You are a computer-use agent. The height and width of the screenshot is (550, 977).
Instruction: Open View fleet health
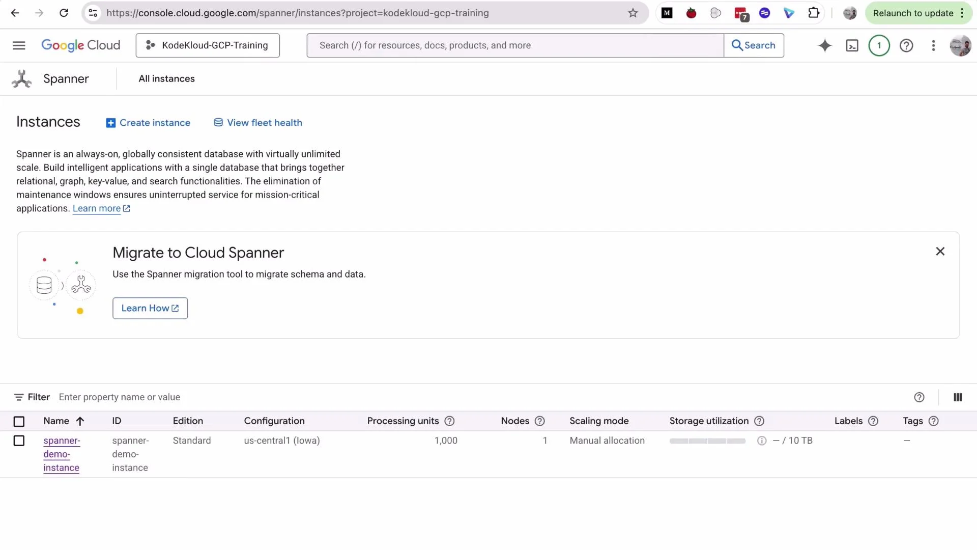click(x=258, y=123)
